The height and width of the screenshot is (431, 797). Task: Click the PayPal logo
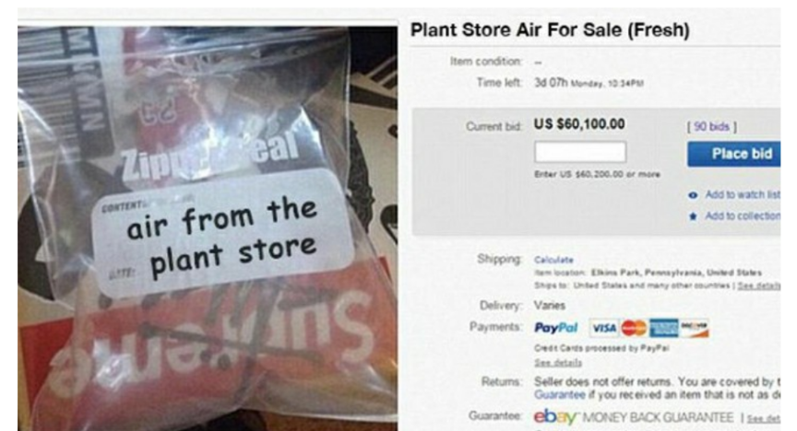(x=555, y=328)
